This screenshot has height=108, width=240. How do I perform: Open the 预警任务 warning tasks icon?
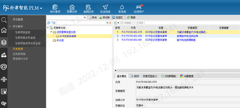tap(72, 7)
